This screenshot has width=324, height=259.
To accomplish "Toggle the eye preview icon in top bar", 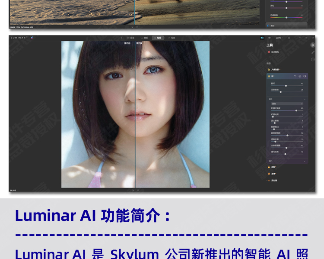I will tap(270, 38).
